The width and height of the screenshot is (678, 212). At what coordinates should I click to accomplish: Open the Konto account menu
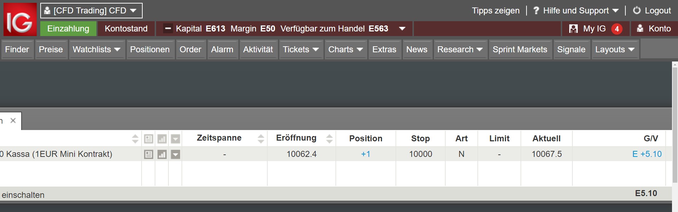[x=655, y=29]
